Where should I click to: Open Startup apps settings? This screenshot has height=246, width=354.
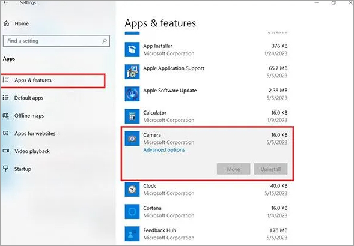tap(23, 169)
